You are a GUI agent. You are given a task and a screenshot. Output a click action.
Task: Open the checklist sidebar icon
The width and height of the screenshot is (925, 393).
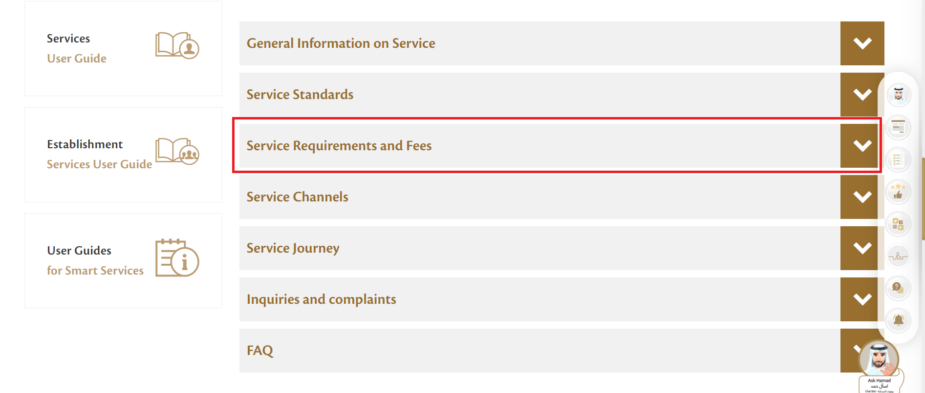click(x=898, y=158)
